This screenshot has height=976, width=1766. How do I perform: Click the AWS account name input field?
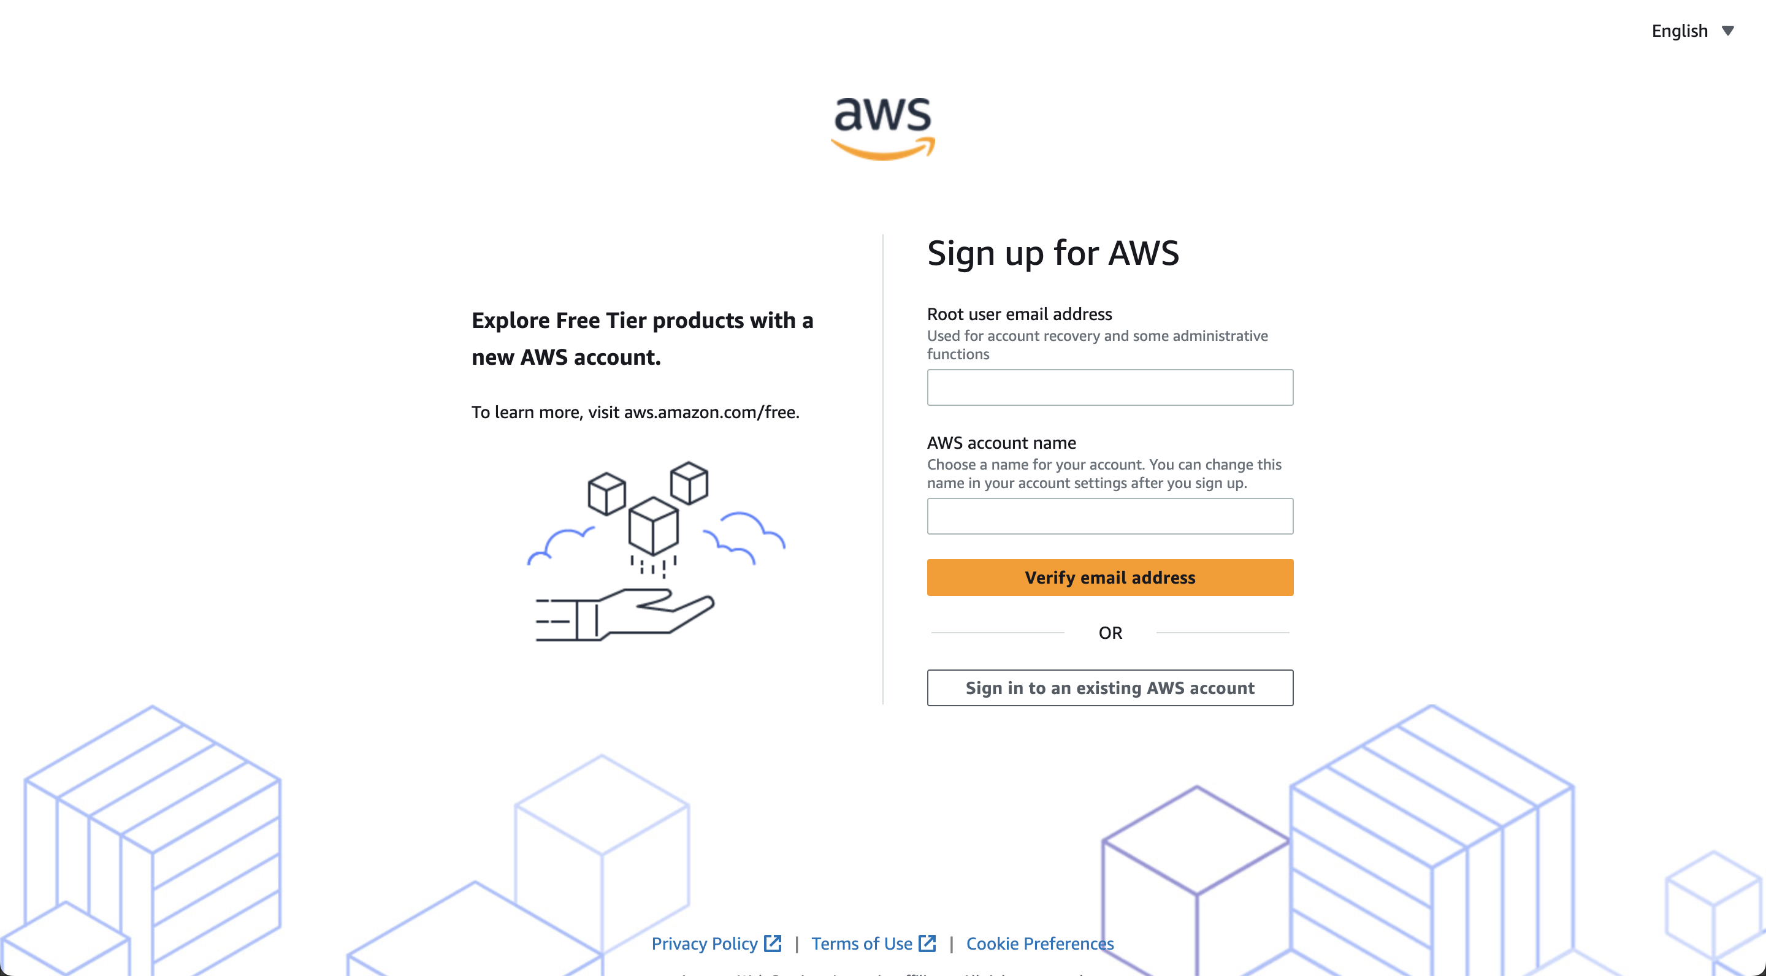(1110, 516)
